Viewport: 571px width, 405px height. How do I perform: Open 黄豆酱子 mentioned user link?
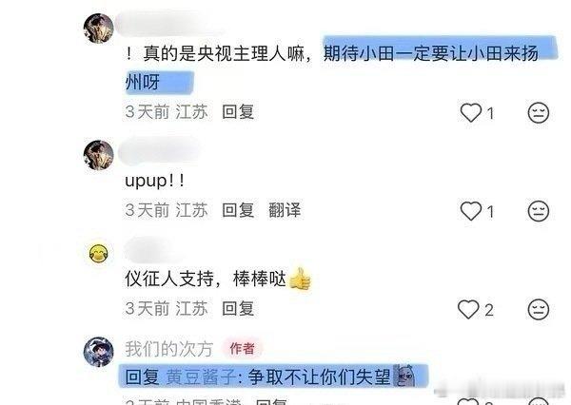[x=202, y=377]
